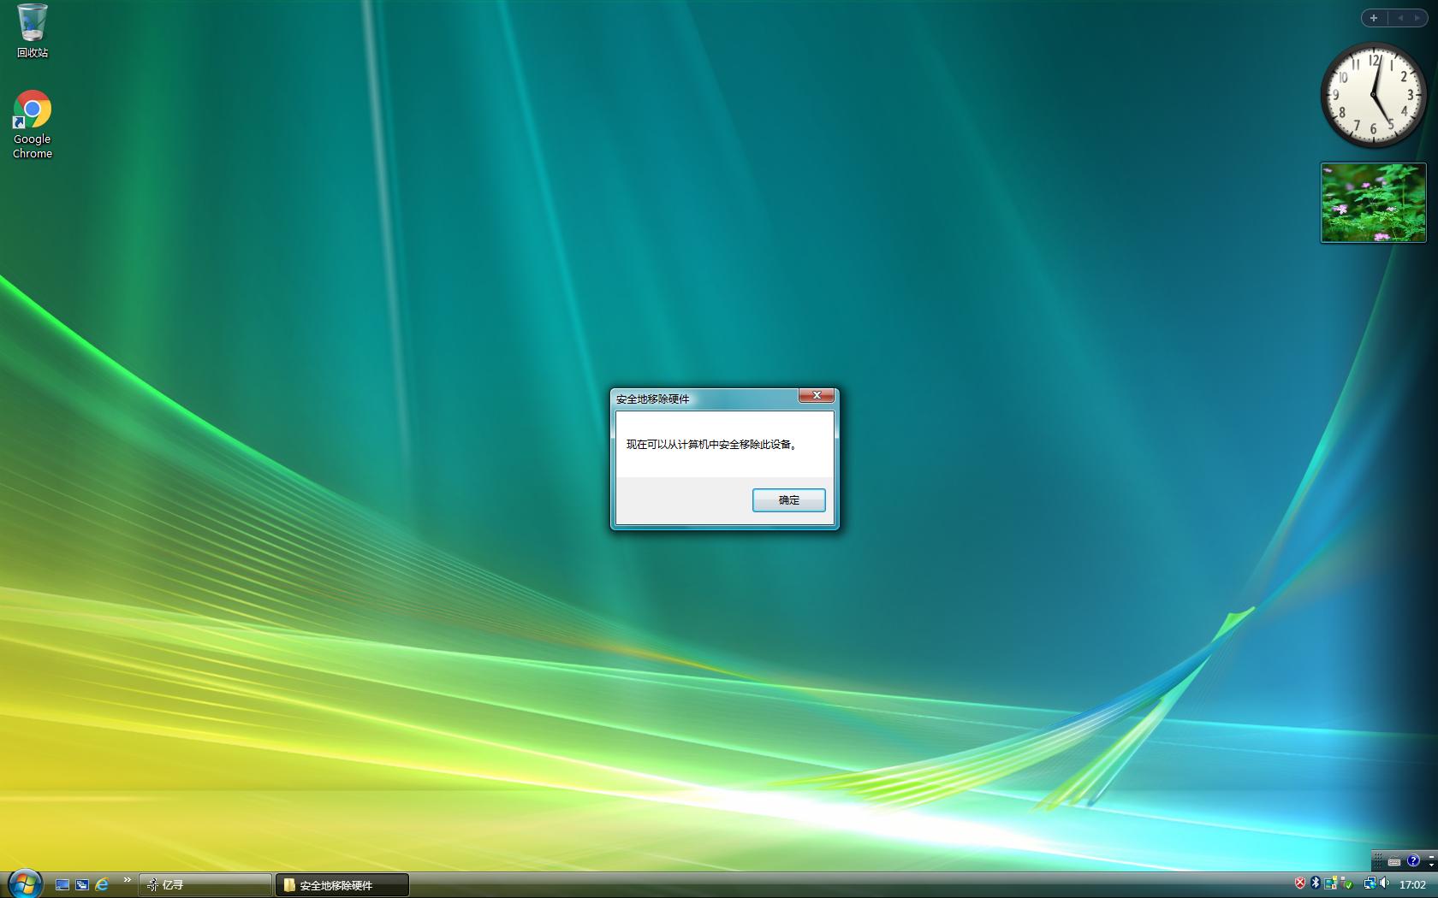
Task: Minimize the language bar
Action: tap(1431, 856)
